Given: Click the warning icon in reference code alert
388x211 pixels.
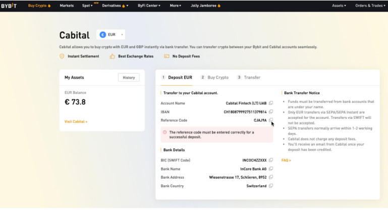Looking at the screenshot, I should [165, 132].
